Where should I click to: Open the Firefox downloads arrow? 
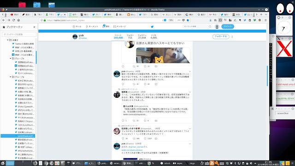click(211, 20)
